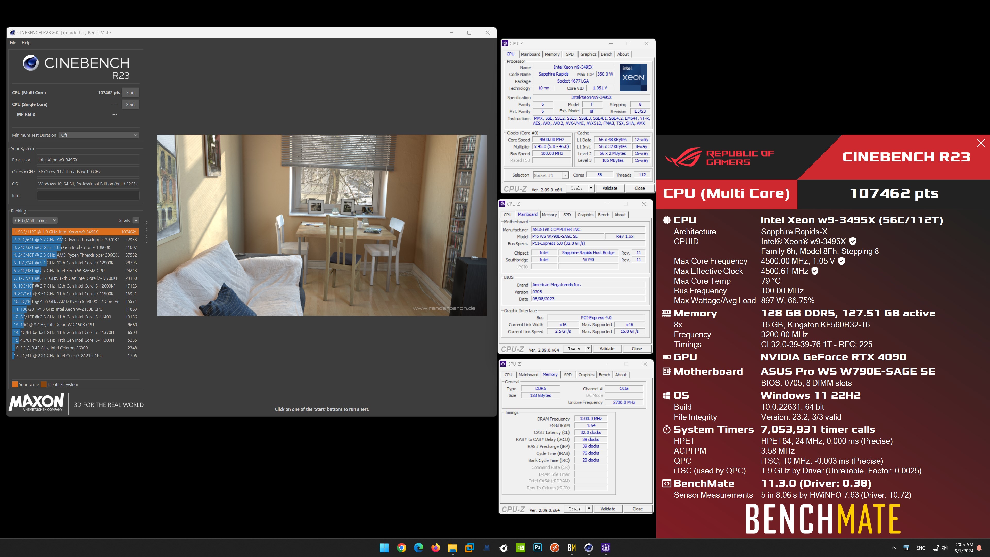The image size is (990, 557).
Task: Click the Cinebench title bar logo icon
Action: click(x=13, y=33)
